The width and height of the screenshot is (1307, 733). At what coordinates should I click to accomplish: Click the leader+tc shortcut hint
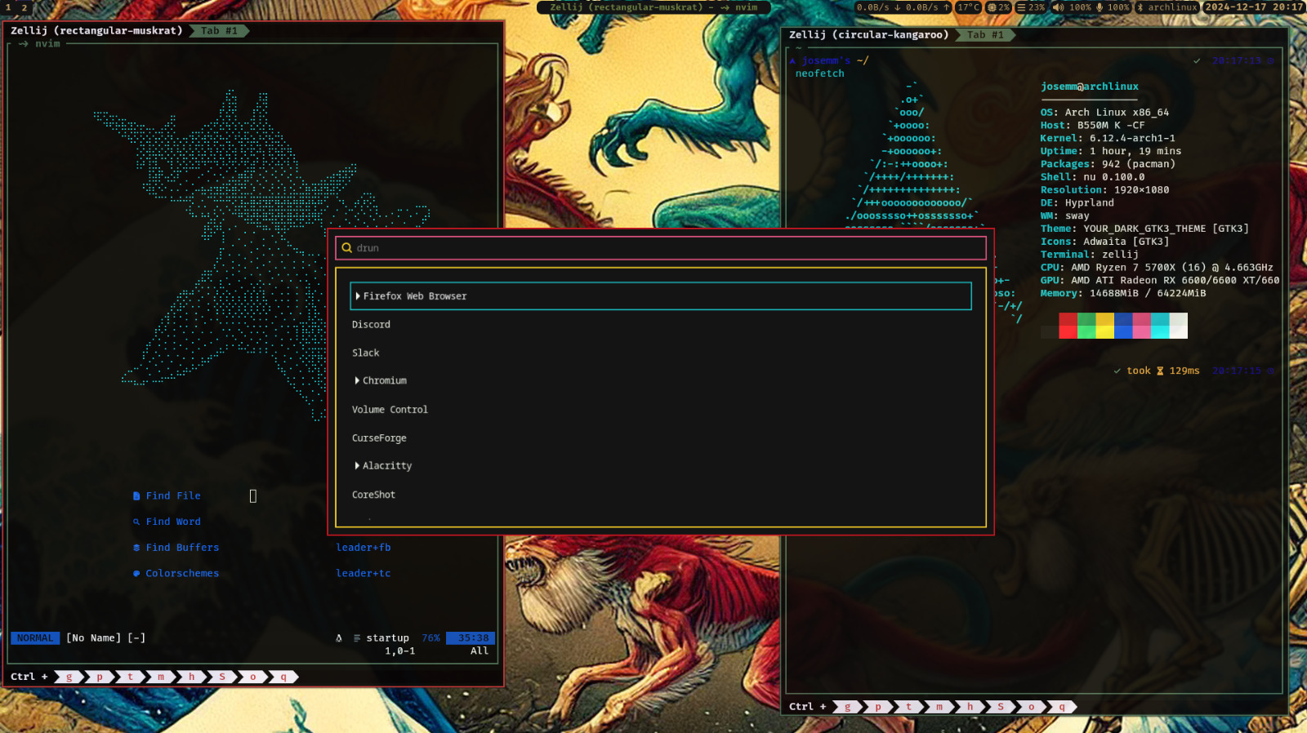pos(364,574)
